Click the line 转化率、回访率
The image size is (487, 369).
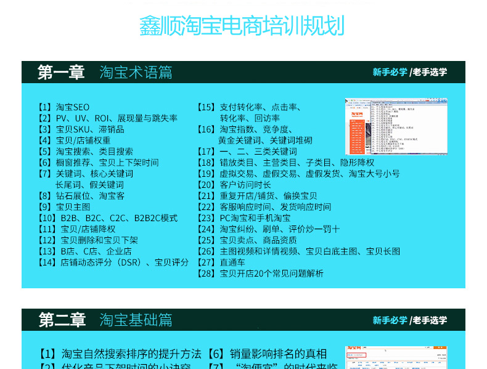(250, 118)
